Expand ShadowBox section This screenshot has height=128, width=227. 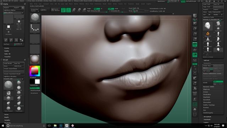(x=207, y=95)
